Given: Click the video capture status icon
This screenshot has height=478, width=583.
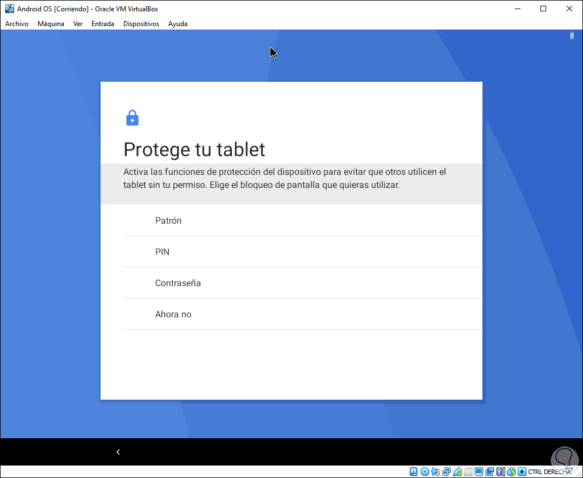Looking at the screenshot, I should click(x=490, y=472).
